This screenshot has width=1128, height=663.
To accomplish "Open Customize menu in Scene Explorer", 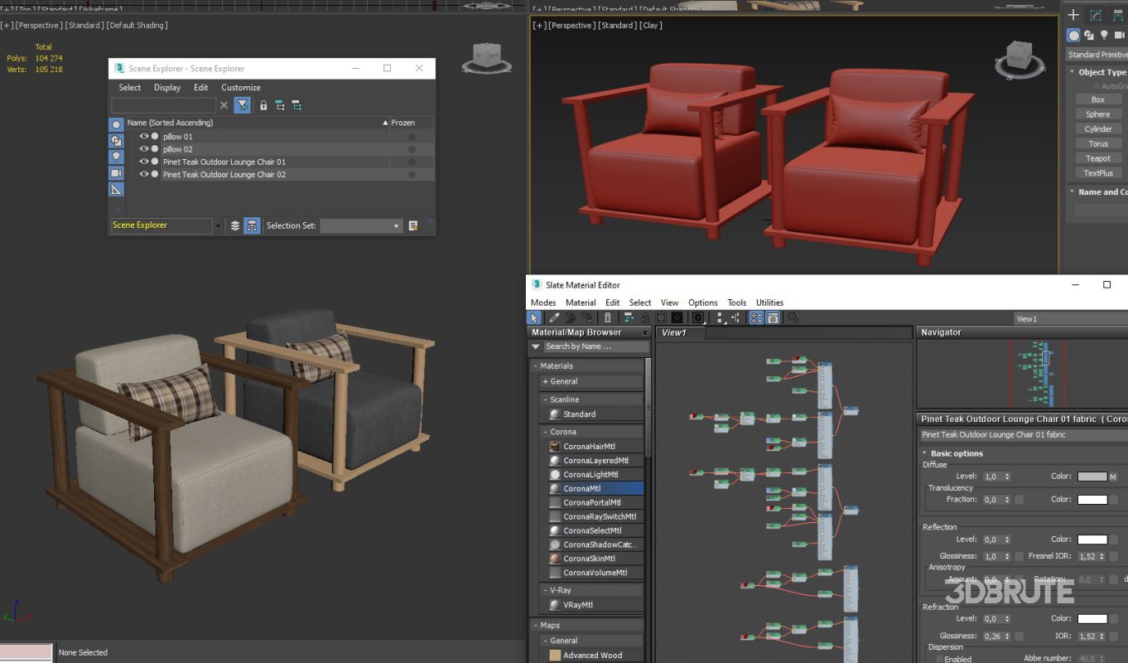I will pyautogui.click(x=241, y=88).
